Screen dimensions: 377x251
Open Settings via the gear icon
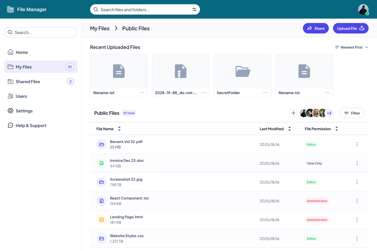(10, 111)
